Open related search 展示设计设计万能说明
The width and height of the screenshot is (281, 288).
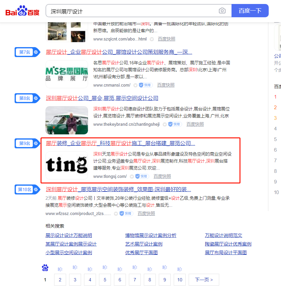click(x=69, y=235)
